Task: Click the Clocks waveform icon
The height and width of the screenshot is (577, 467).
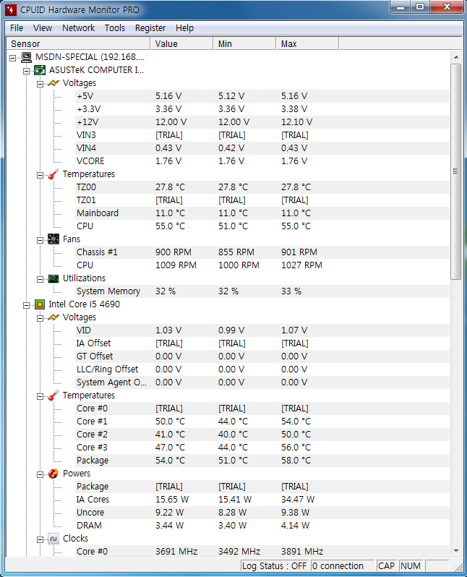Action: pos(53,539)
